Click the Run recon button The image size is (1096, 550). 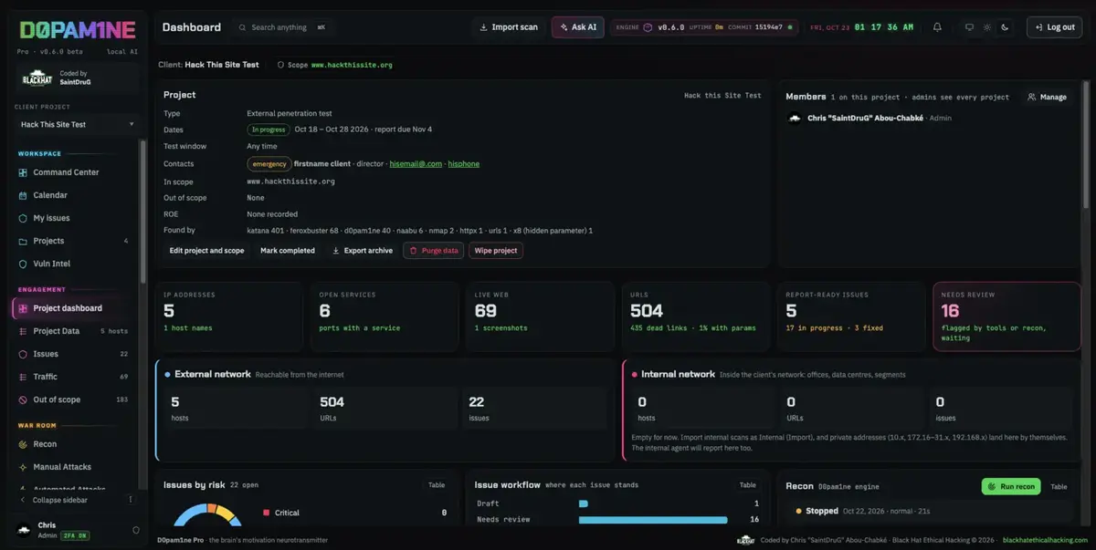(x=1011, y=486)
